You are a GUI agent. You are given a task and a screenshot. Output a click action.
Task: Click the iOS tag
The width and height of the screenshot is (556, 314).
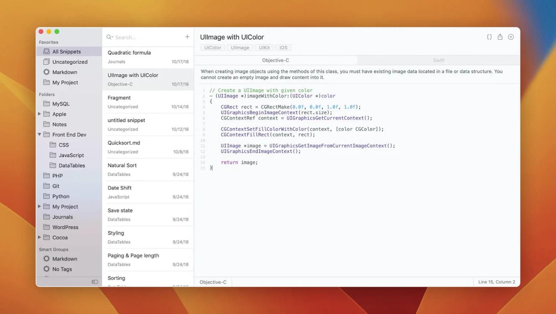283,48
